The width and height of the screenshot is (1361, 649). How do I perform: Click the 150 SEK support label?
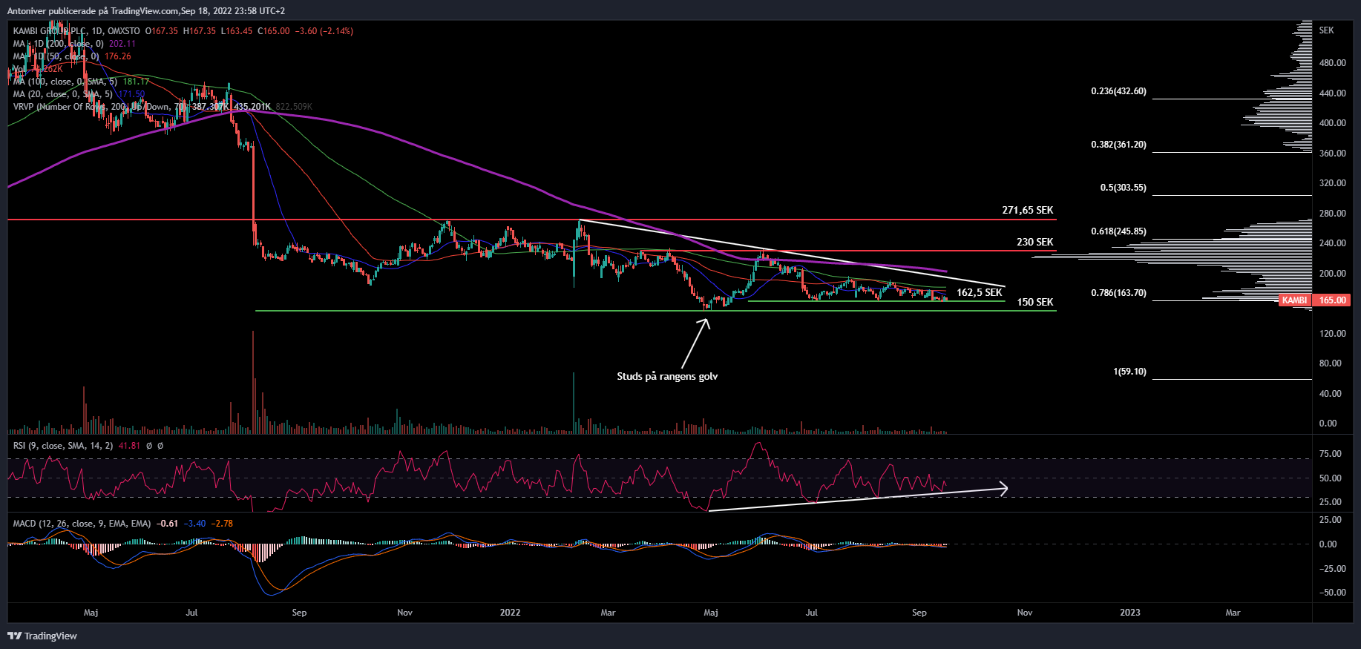tap(1034, 302)
